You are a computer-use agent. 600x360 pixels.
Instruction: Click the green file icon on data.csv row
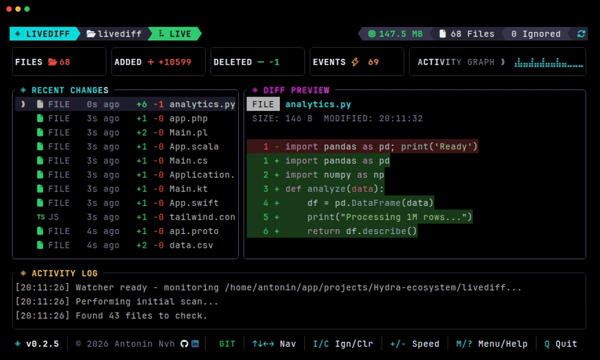(x=40, y=245)
